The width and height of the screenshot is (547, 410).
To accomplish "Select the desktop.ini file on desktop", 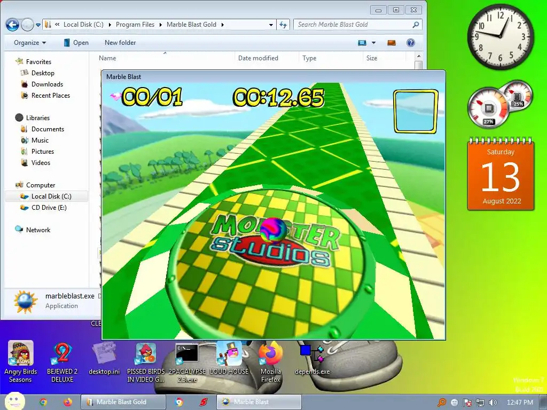I will pyautogui.click(x=104, y=358).
